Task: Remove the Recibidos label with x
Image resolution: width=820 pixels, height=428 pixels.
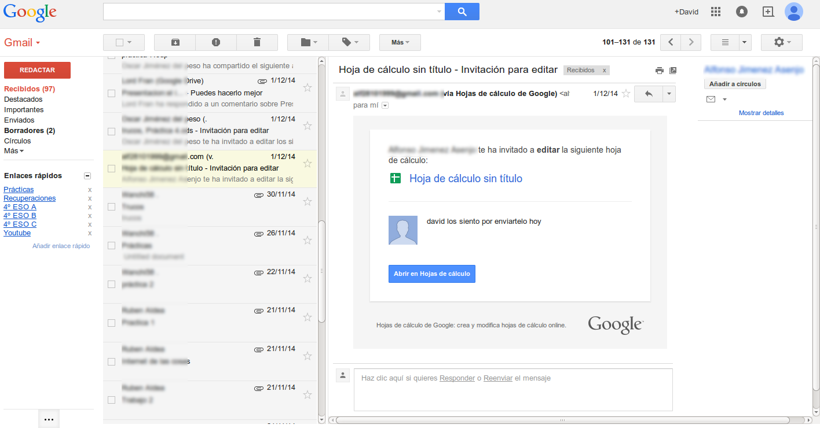Action: (x=604, y=70)
